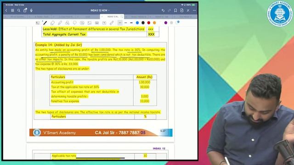Redo the last undone stroke

click(169, 11)
